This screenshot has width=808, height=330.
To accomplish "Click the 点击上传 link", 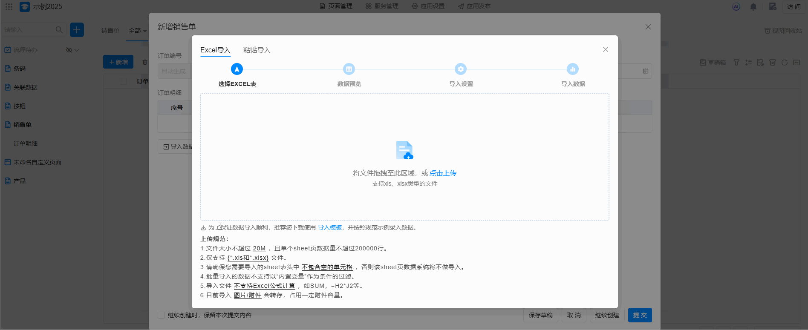I will coord(443,173).
